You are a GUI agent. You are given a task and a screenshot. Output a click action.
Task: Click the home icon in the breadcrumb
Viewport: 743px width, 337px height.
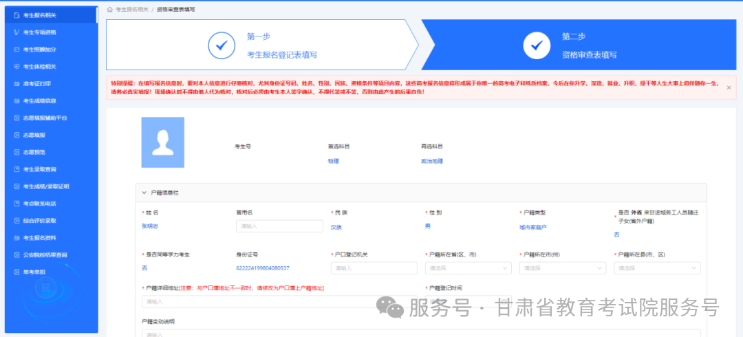tap(110, 10)
